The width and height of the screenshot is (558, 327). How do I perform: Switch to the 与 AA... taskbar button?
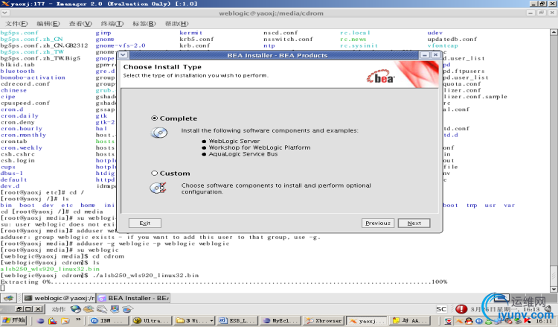(x=410, y=320)
